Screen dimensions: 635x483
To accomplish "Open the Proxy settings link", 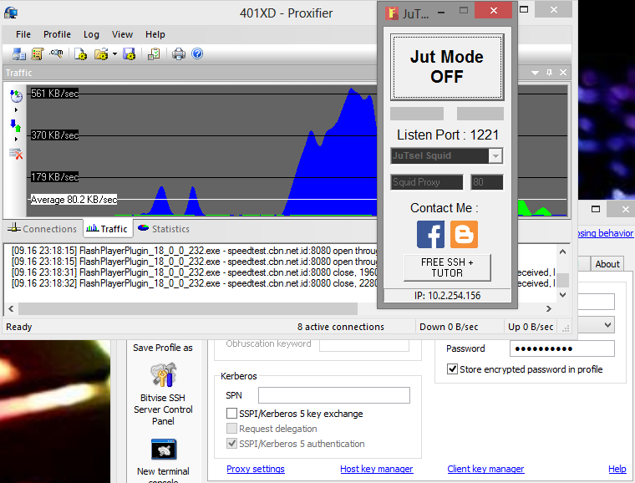I will click(256, 469).
